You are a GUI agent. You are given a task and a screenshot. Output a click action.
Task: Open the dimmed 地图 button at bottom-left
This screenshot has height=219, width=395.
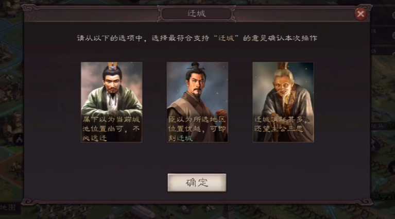tap(9, 208)
